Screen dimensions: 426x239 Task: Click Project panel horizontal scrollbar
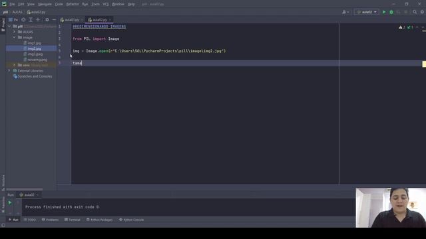point(24,189)
